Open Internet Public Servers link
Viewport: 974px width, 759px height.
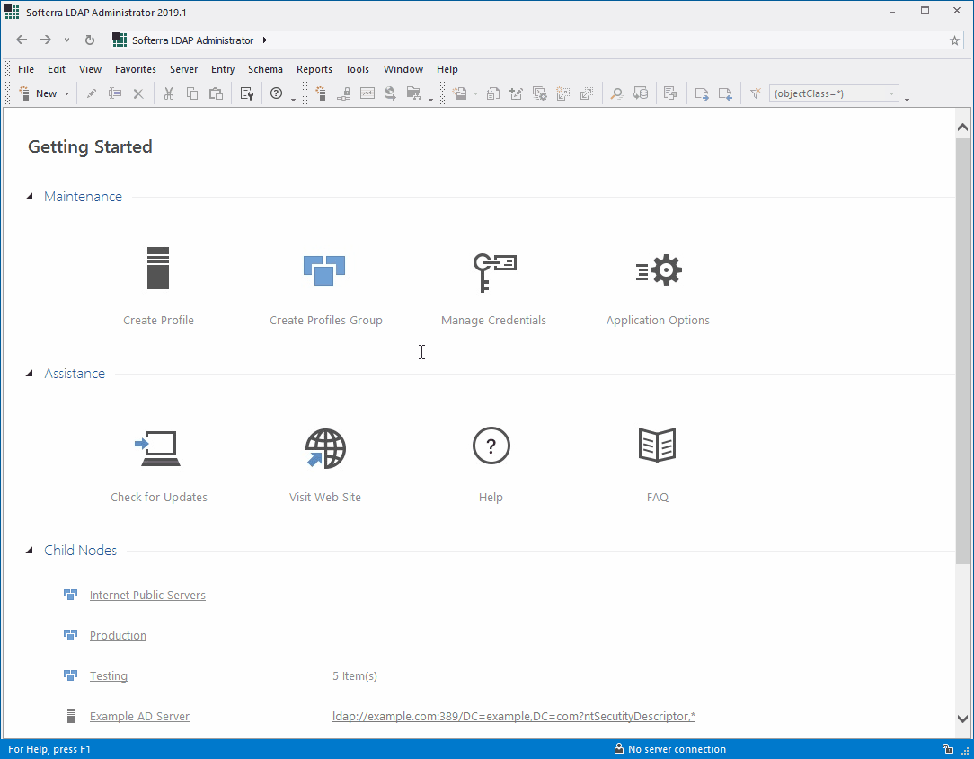pos(147,595)
